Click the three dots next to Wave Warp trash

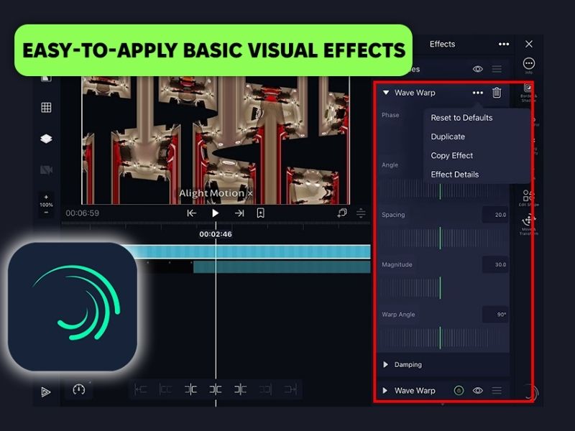[477, 93]
